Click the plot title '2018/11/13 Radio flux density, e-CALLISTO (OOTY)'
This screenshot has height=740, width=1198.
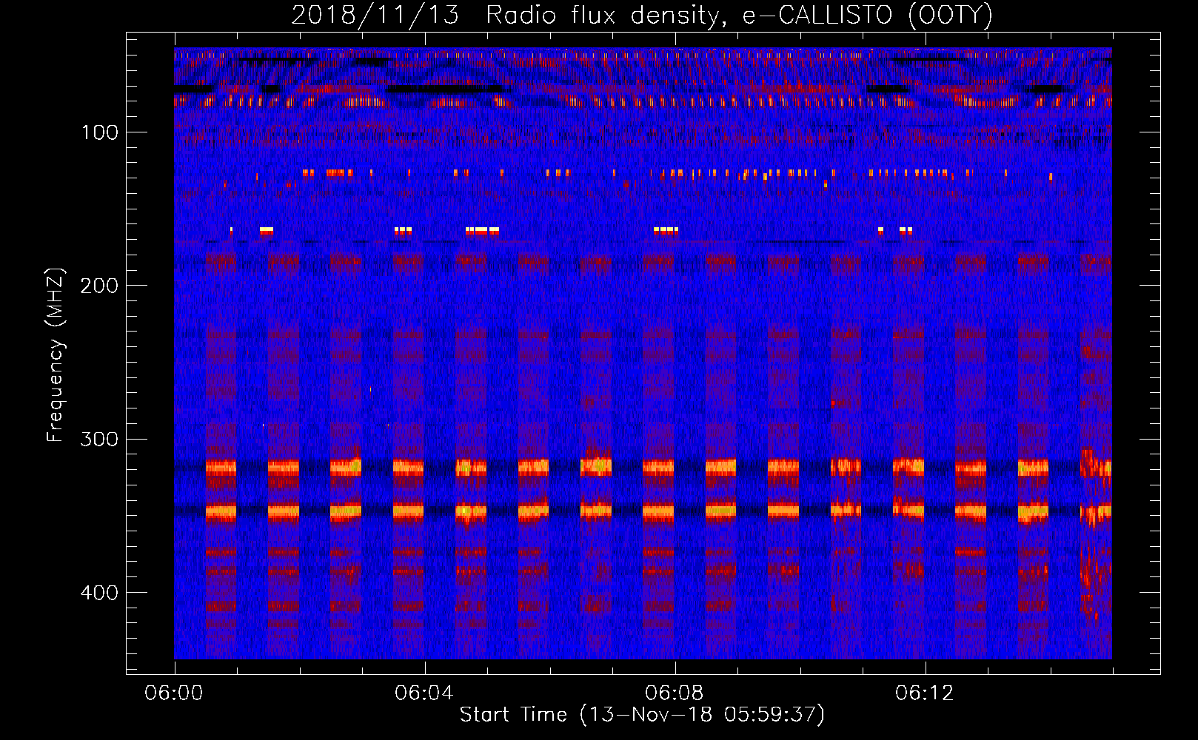(642, 16)
